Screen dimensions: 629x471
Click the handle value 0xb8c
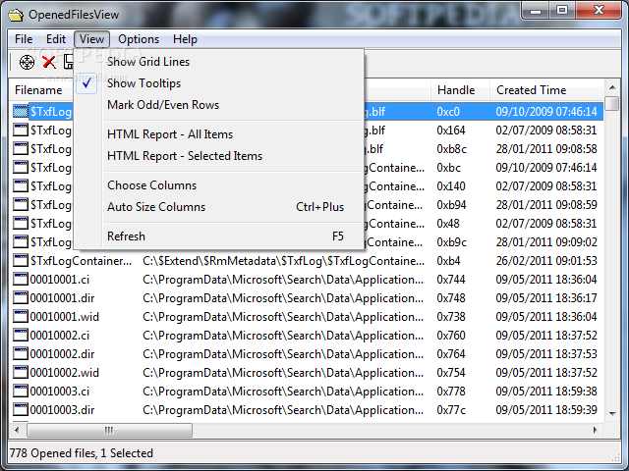[x=452, y=148]
